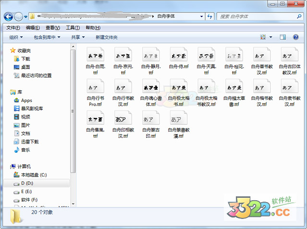Select font file 白舟行书Pro.ttf
Image resolution: width=307 pixels, height=229 pixels.
tap(95, 93)
